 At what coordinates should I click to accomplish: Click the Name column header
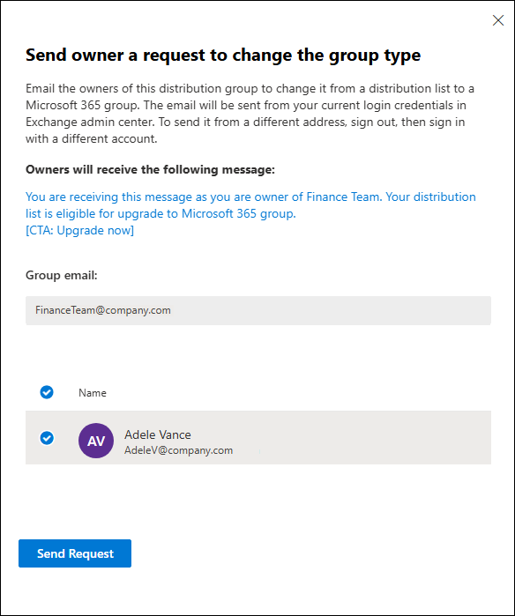tap(93, 393)
